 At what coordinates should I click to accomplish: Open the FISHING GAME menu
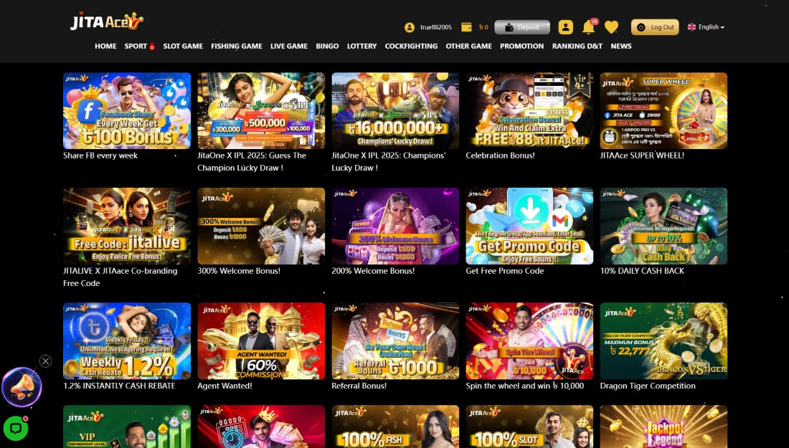tap(237, 46)
